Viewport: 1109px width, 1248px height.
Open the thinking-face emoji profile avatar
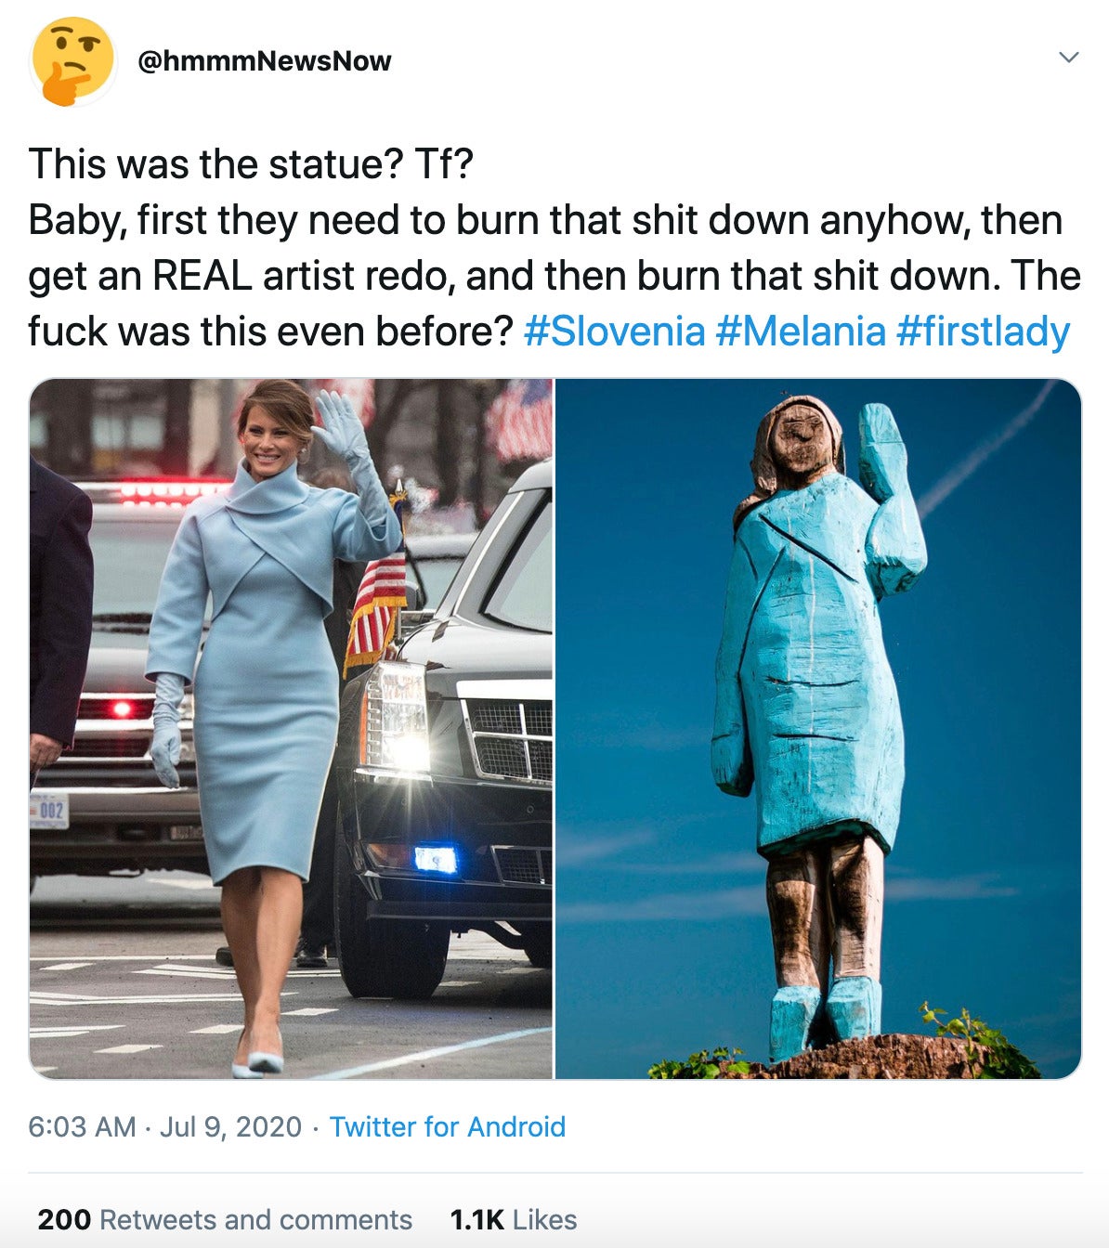(x=72, y=61)
